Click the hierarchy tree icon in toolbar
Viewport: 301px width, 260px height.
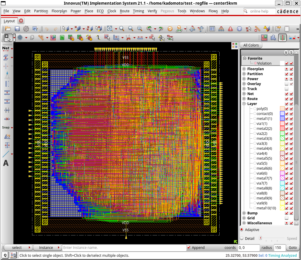pos(221,29)
